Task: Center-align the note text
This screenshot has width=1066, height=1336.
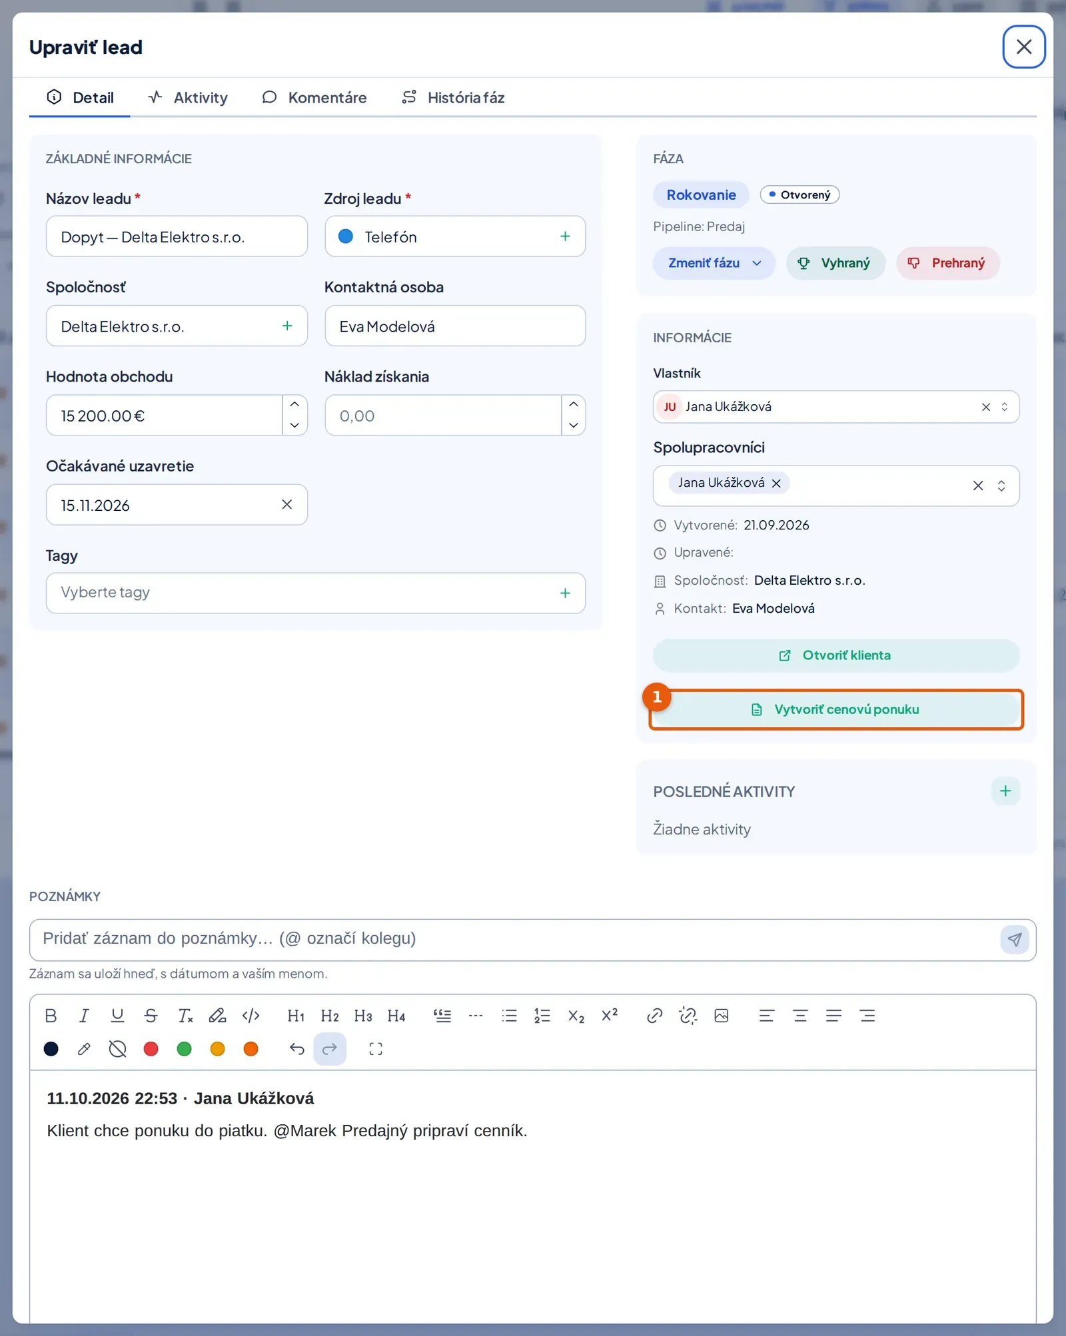Action: (x=800, y=1016)
